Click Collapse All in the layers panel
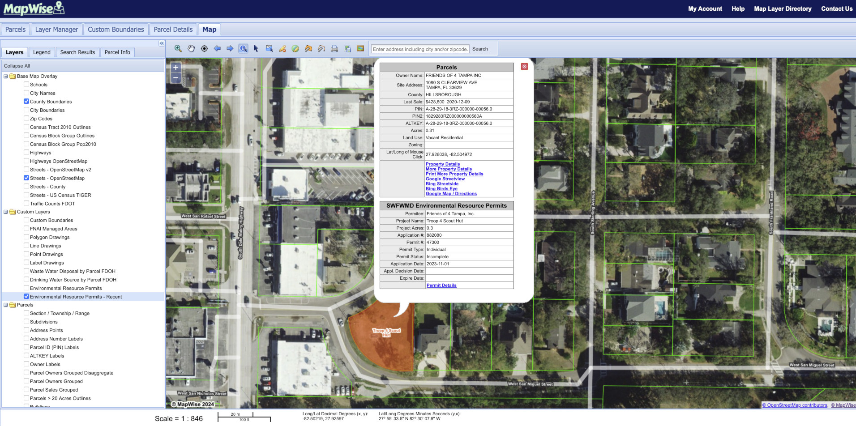Screen dimensions: 856x426 pos(17,65)
